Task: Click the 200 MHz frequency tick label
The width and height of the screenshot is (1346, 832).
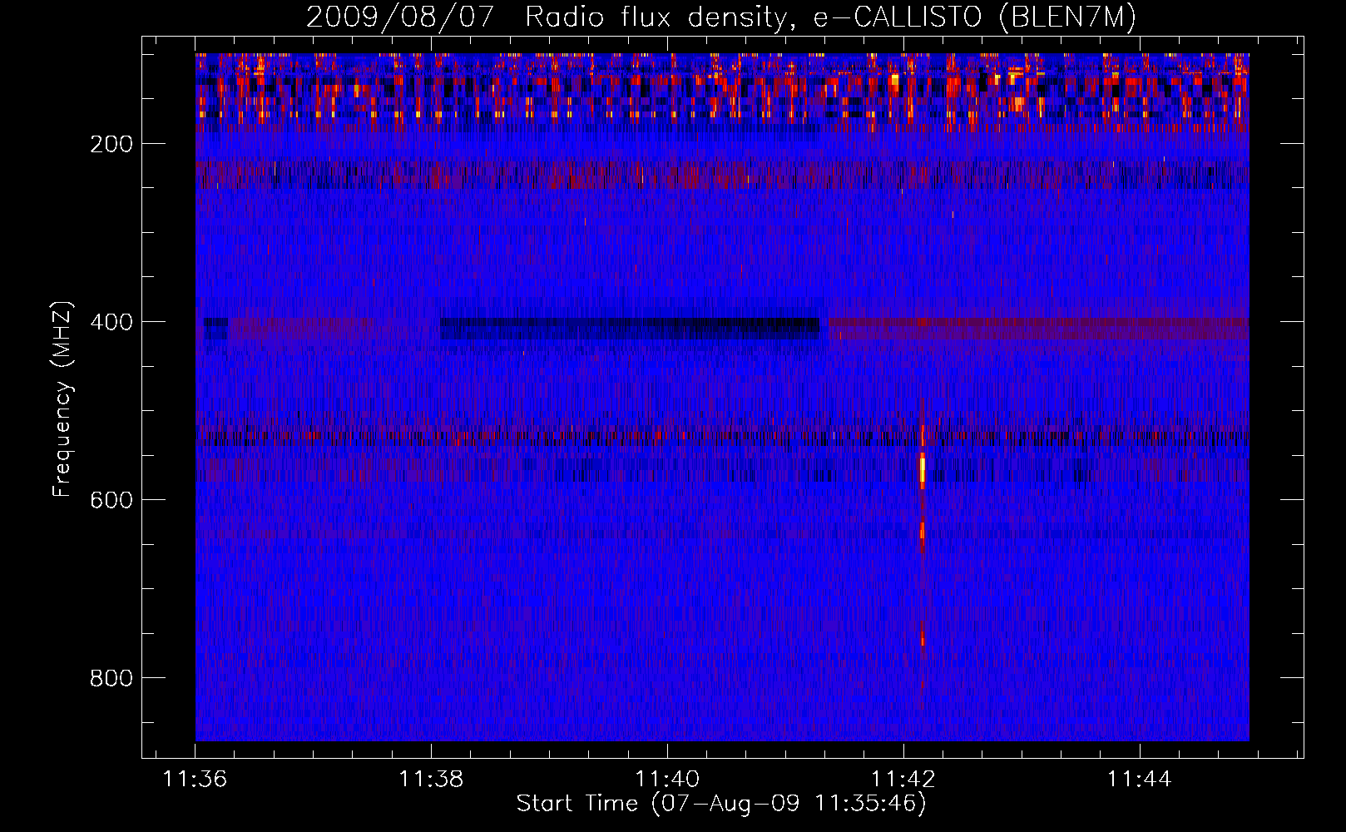Action: click(111, 144)
